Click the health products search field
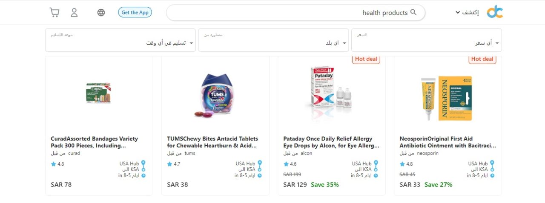 point(295,13)
